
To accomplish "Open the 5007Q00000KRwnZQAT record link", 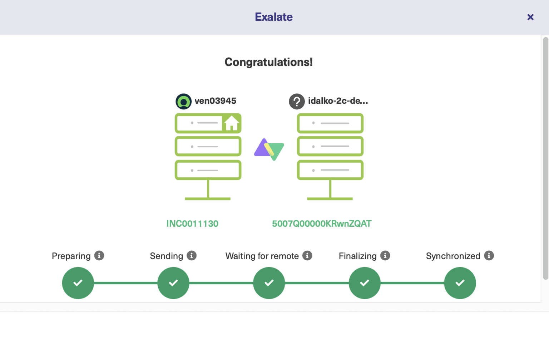I will click(x=322, y=223).
